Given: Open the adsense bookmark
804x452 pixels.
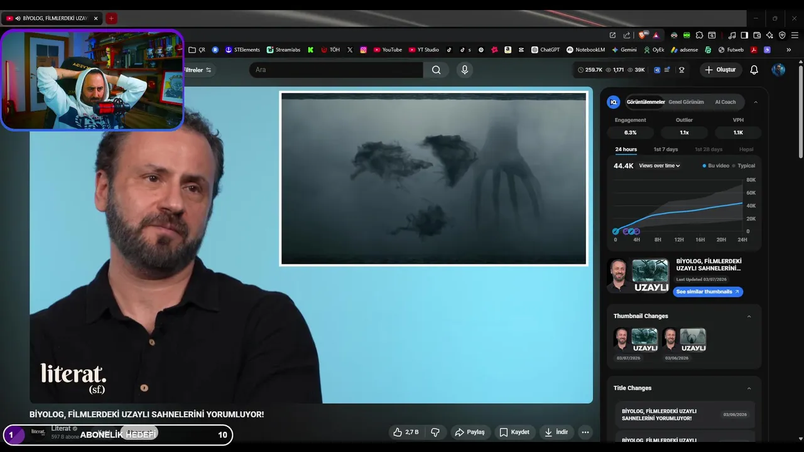Looking at the screenshot, I should click(684, 50).
